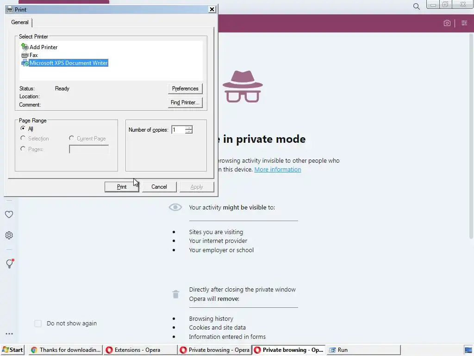The height and width of the screenshot is (356, 474).
Task: Click the sidebar lightbulb tips icon
Action: click(x=10, y=263)
